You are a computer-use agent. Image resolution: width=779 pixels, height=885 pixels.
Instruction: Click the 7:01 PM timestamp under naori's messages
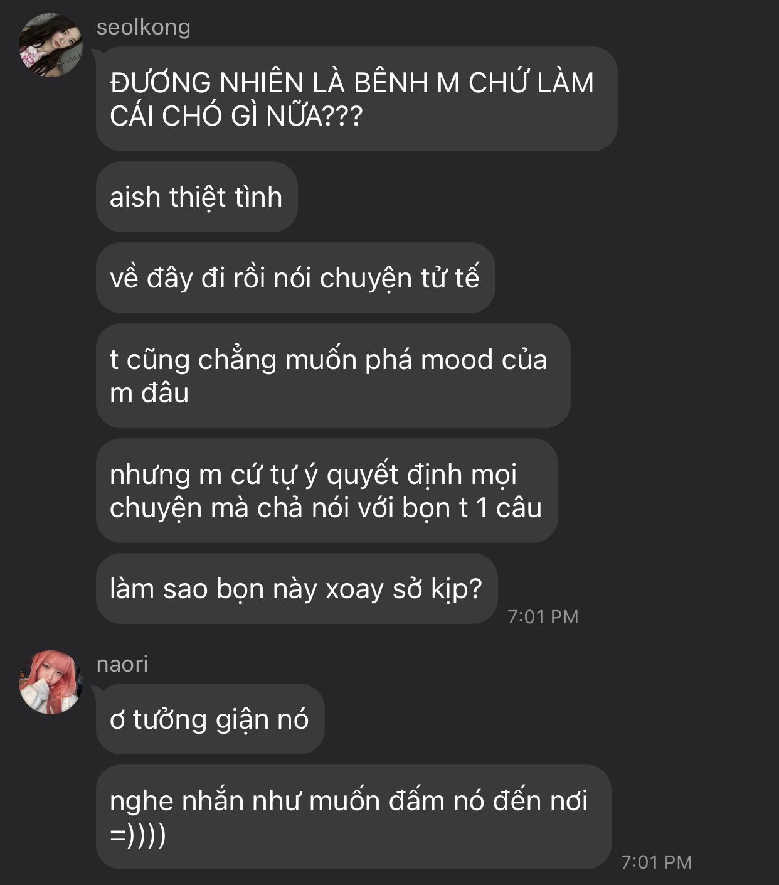tap(656, 862)
